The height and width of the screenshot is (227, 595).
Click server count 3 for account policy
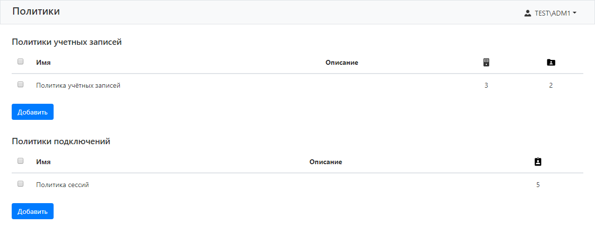tap(486, 85)
